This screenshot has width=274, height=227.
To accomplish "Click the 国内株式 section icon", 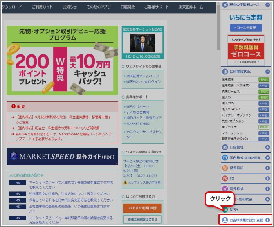I will pos(225,158).
